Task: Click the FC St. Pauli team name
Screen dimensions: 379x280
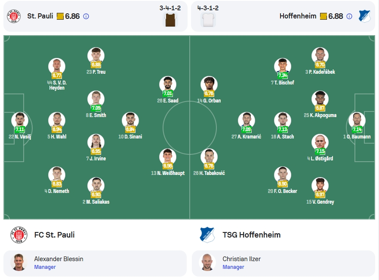Action: [54, 235]
